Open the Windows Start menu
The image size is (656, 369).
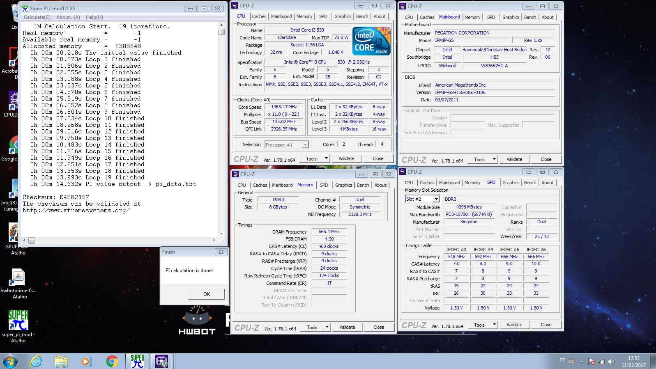10,362
